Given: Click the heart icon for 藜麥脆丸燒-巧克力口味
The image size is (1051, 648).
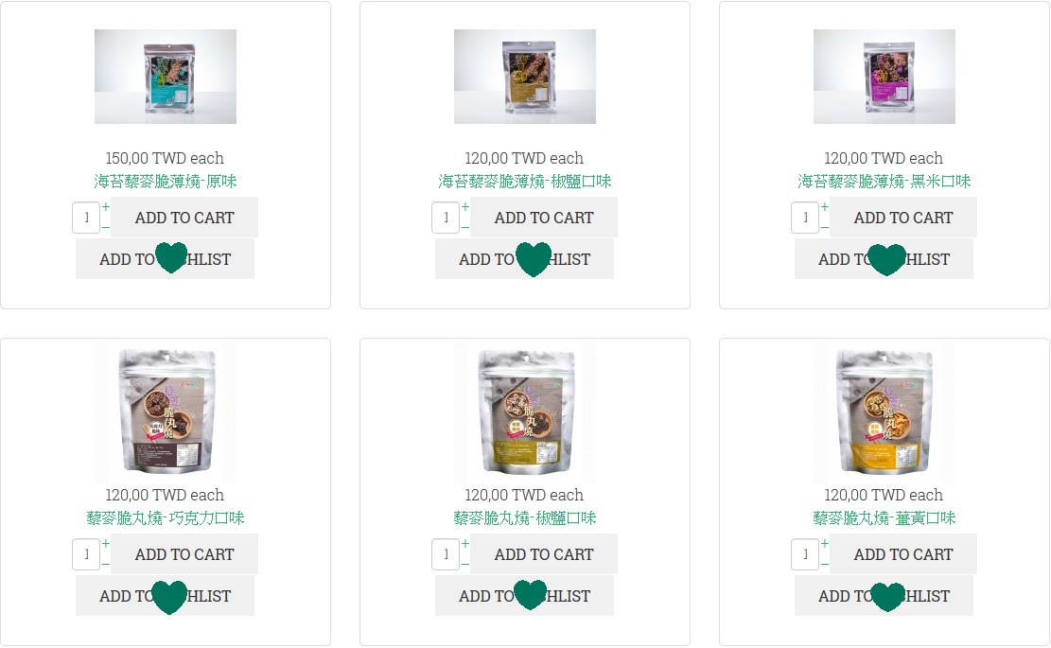Looking at the screenshot, I should click(169, 596).
